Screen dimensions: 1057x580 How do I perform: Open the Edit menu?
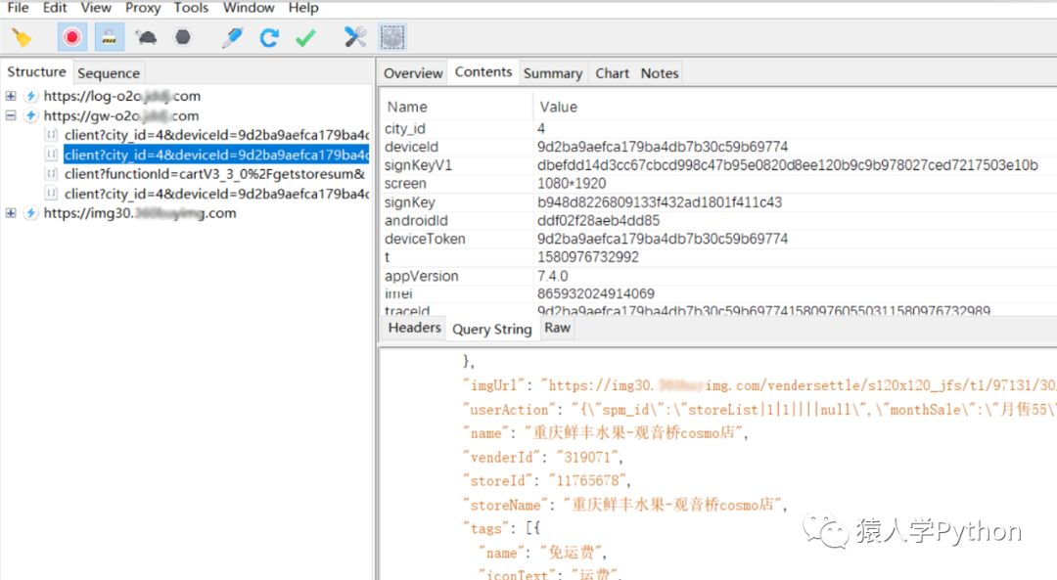pos(55,8)
